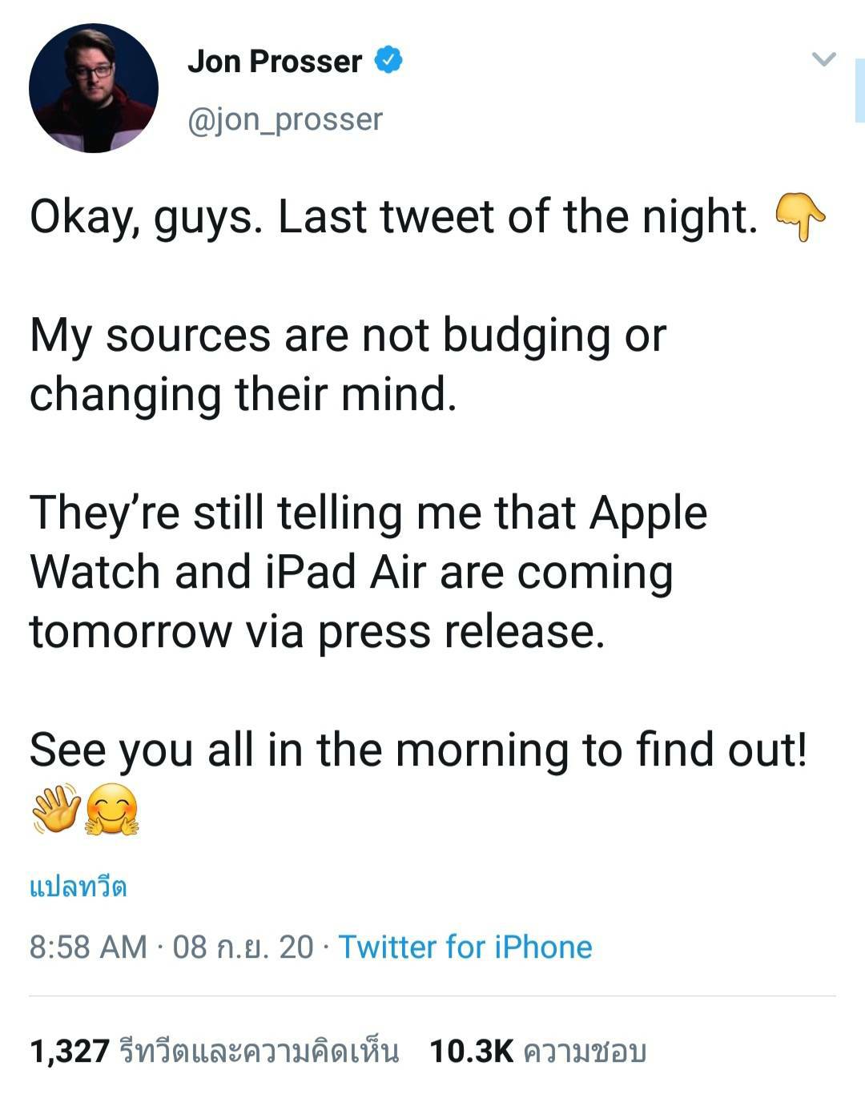This screenshot has height=1102, width=865.
Task: Click the Jon Prosser display name
Action: pos(275,62)
